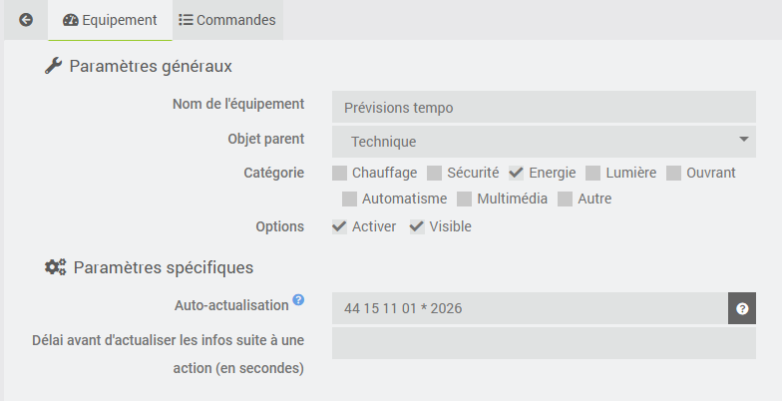
Task: Click the Auto-actualisation help tooltip icon
Action: [x=298, y=300]
